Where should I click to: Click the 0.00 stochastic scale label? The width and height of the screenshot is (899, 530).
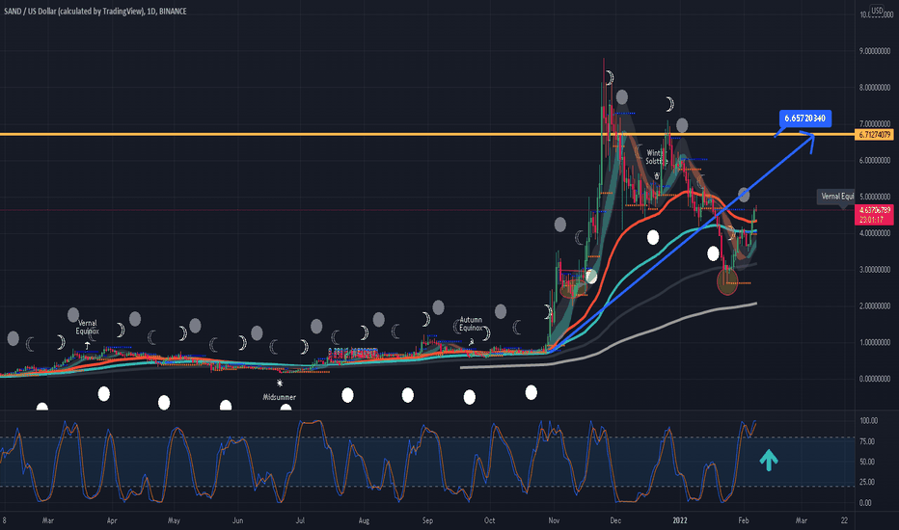click(865, 502)
